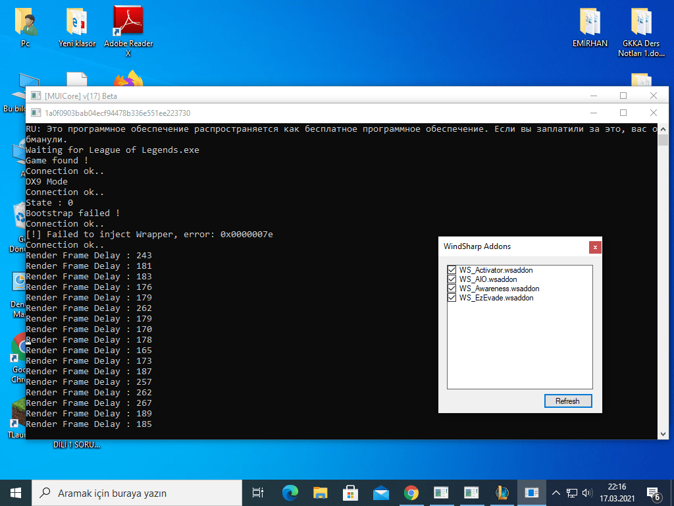Open the notification center icon
The height and width of the screenshot is (506, 674).
[x=654, y=493]
